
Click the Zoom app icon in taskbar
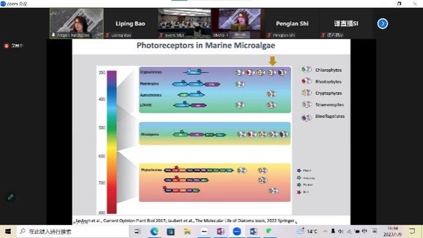point(237,231)
